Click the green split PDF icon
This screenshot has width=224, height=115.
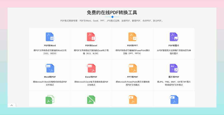click(91, 100)
